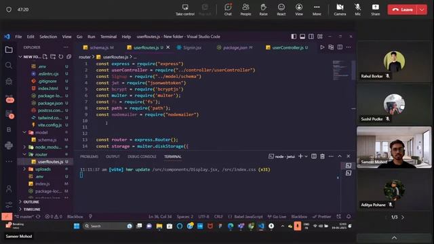The height and width of the screenshot is (244, 434).
Task: Refresh the Explorer file tree
Action: [x=61, y=57]
